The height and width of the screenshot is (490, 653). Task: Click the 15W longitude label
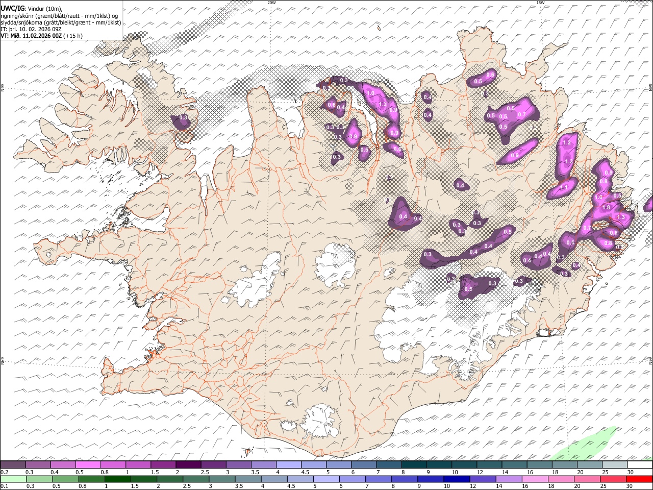point(540,3)
